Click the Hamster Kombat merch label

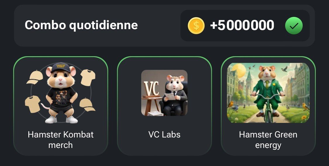pyautogui.click(x=61, y=140)
